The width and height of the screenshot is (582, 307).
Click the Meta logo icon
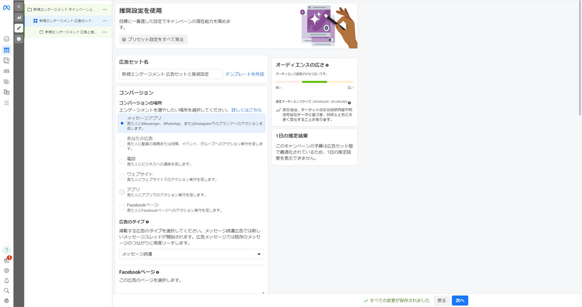[6, 7]
